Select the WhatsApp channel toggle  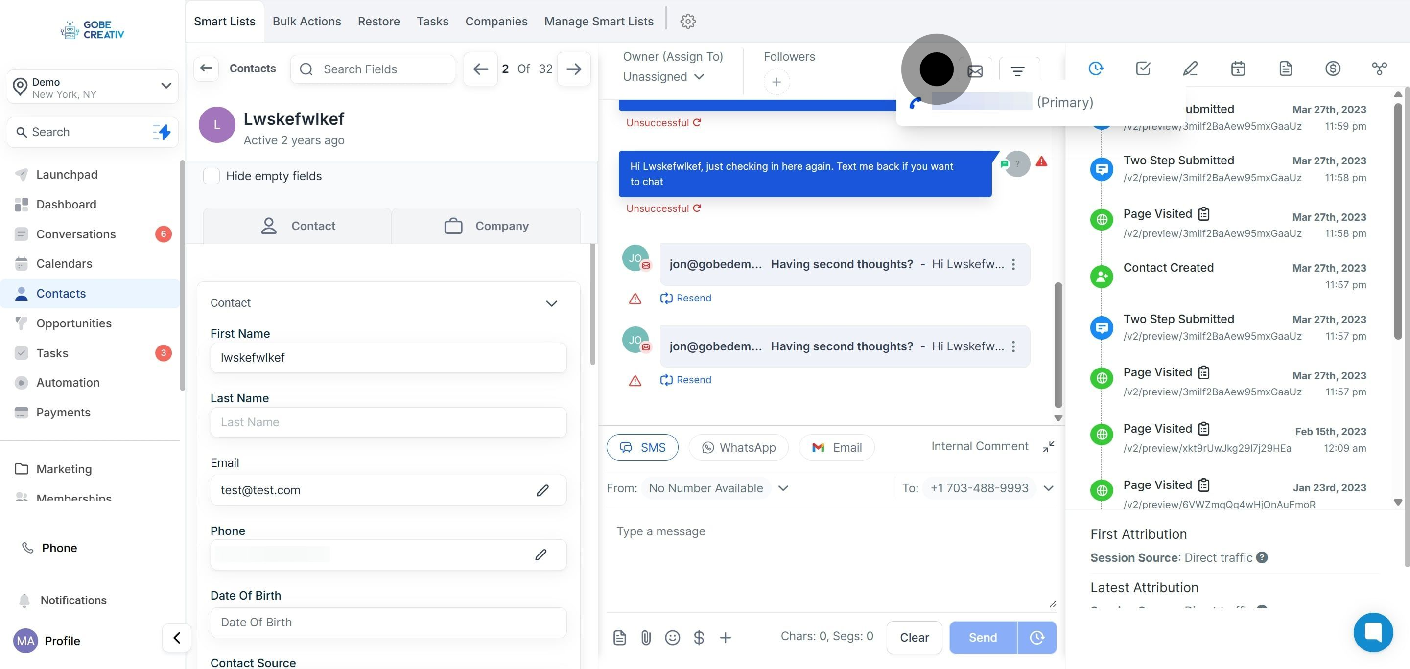click(x=738, y=447)
